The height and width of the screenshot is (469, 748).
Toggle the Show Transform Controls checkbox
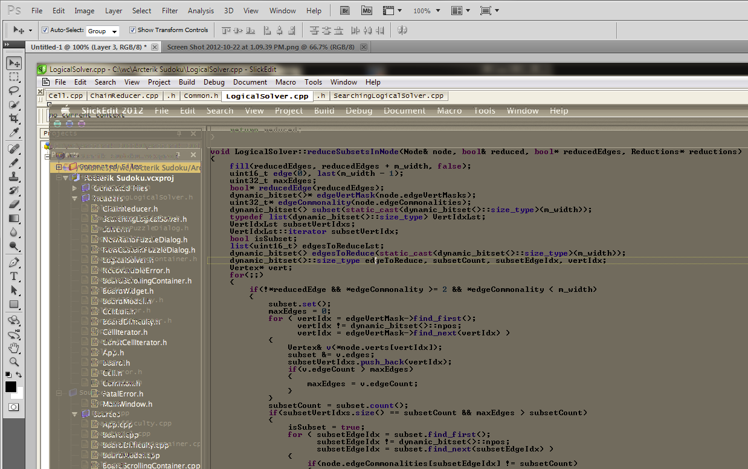133,30
